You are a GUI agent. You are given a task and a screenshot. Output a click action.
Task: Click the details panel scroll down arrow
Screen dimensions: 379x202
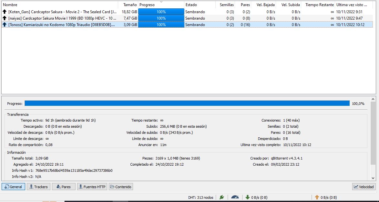pos(373,178)
